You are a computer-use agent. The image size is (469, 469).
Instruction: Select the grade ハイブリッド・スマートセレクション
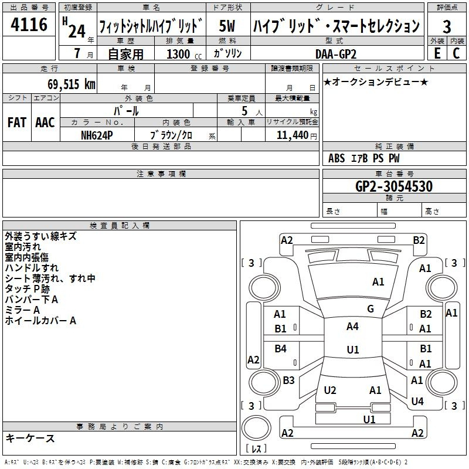337,26
